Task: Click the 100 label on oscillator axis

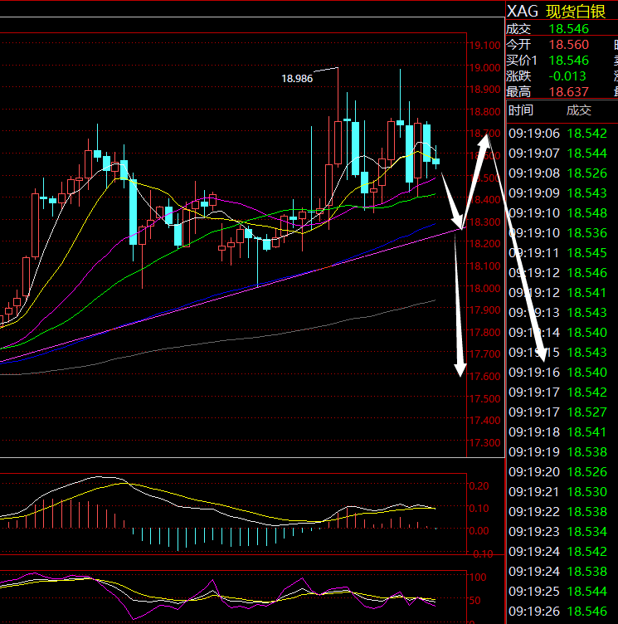Action: (x=478, y=578)
